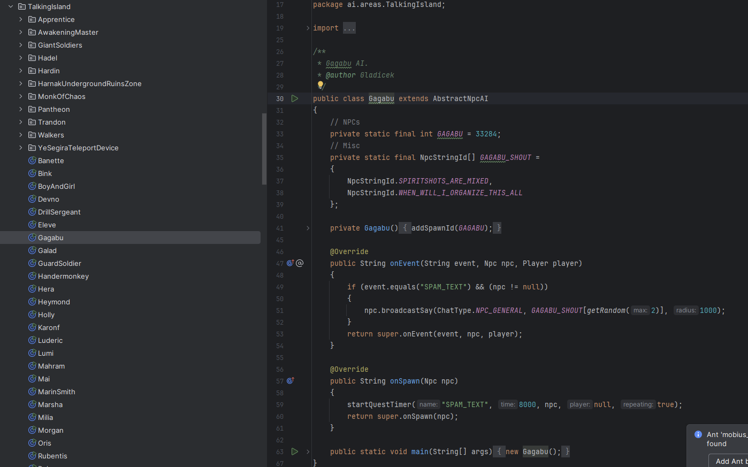Select the Gagabu class in the tree
This screenshot has width=748, height=467.
(130, 238)
